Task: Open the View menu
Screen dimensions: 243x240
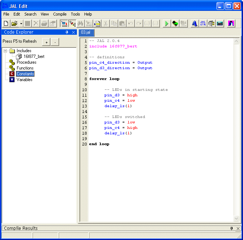Action: [x=45, y=14]
